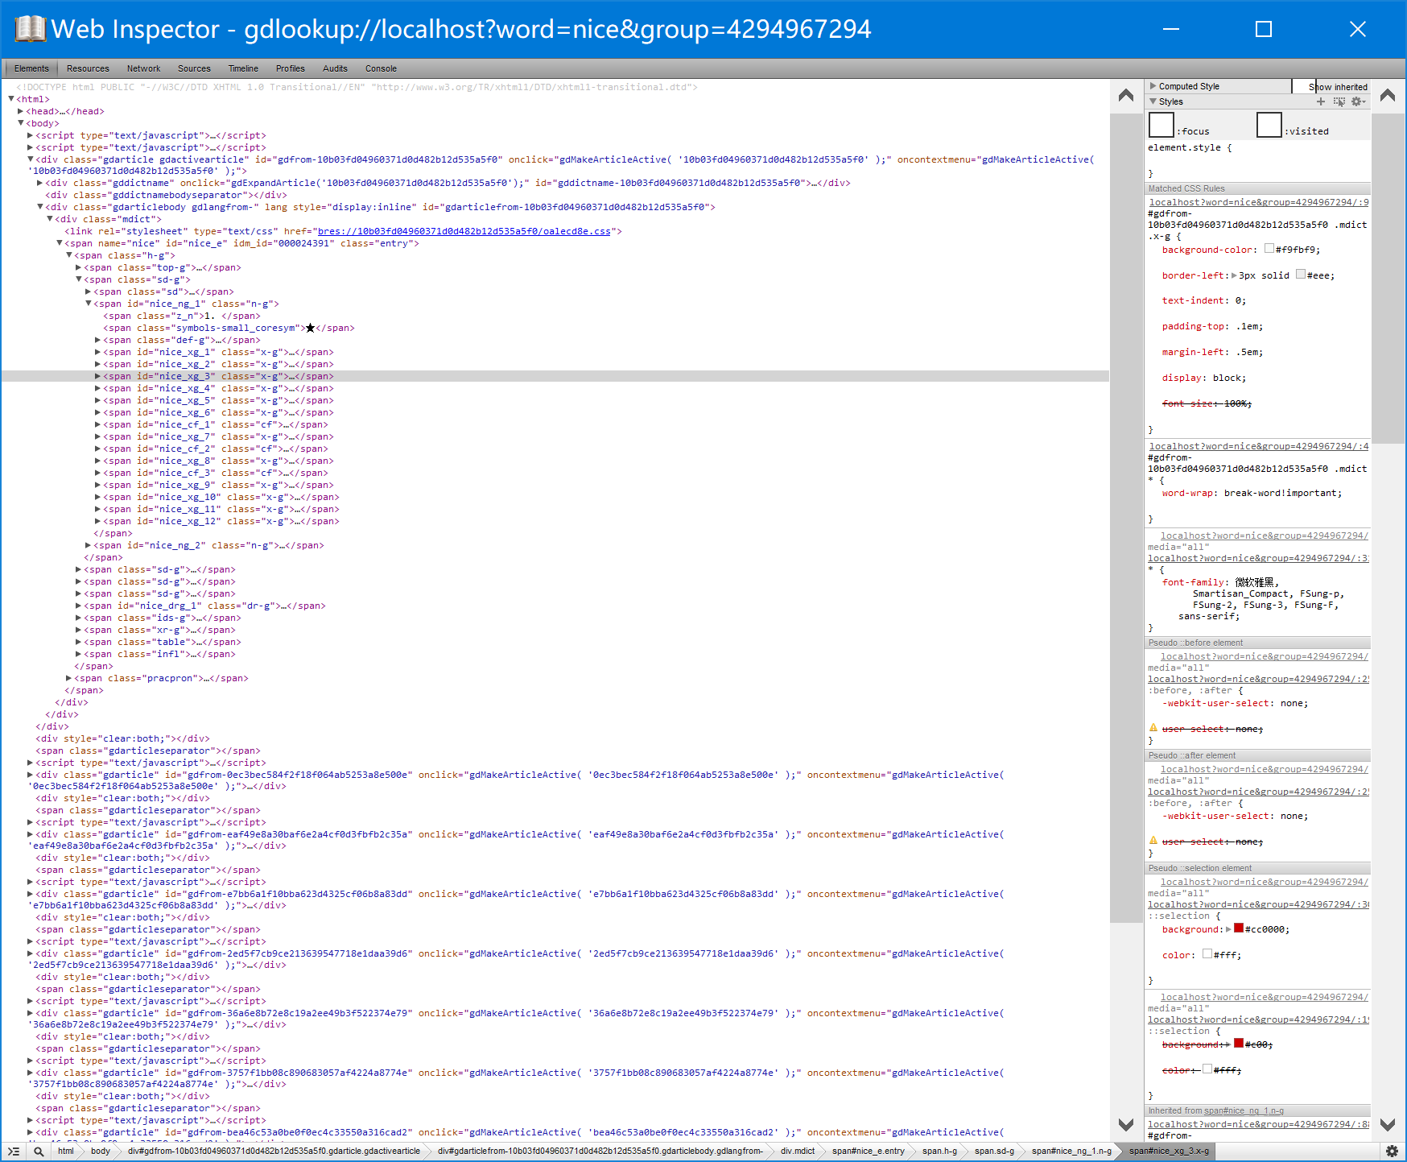Viewport: 1407px width, 1162px height.
Task: Collapse the Styles section triangle
Action: (x=1153, y=101)
